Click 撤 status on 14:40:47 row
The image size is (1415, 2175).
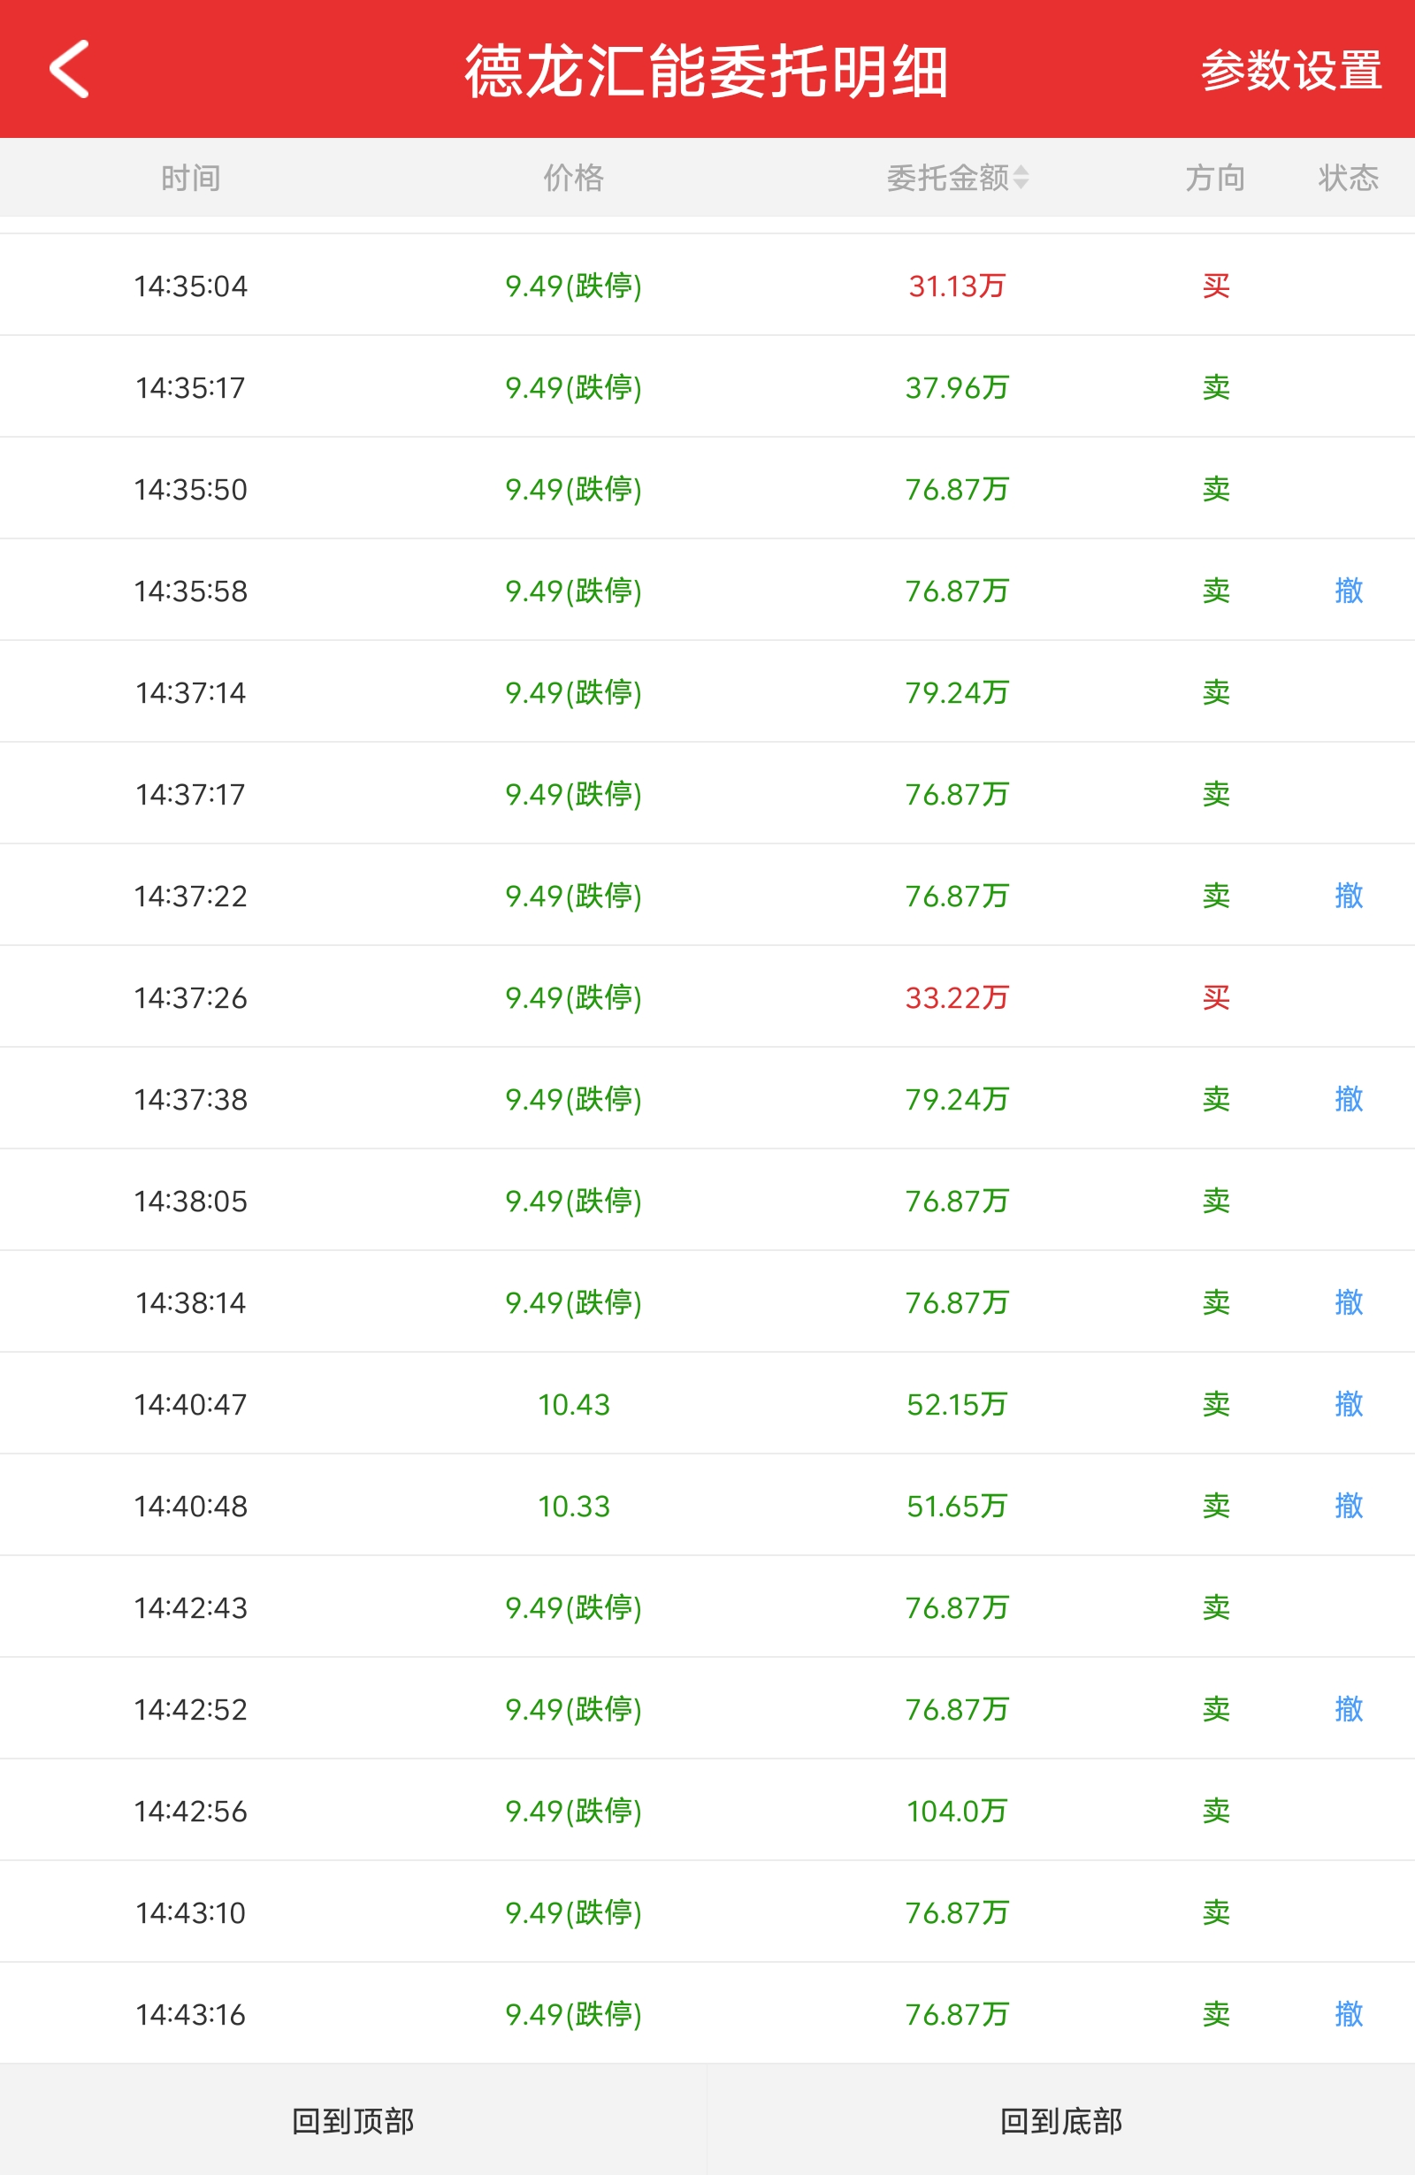[1349, 1404]
